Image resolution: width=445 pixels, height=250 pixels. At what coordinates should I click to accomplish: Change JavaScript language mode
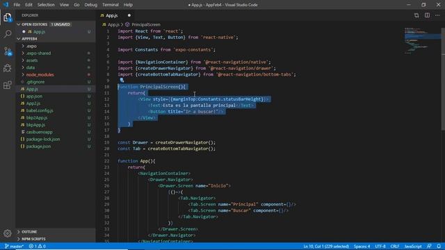(x=413, y=246)
